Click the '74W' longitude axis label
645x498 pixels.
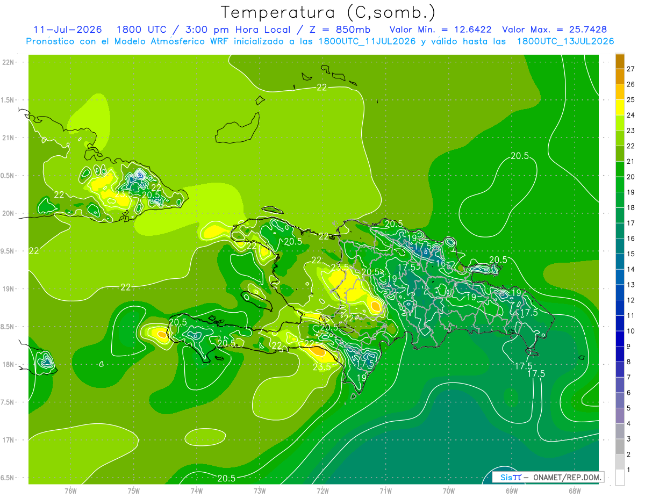197,490
